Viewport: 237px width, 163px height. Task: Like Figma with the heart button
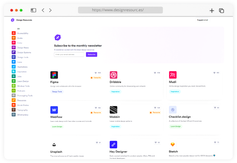(x=98, y=73)
